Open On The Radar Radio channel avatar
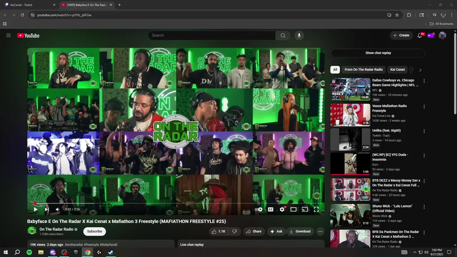Image resolution: width=457 pixels, height=257 pixels. coord(32,231)
